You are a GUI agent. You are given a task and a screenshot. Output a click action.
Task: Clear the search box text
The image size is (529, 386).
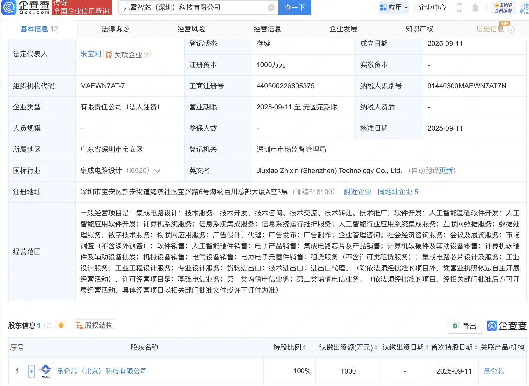click(271, 8)
